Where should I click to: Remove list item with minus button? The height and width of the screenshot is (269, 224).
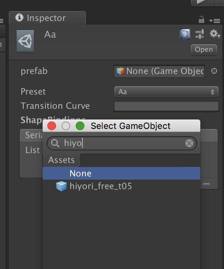pyautogui.click(x=206, y=184)
